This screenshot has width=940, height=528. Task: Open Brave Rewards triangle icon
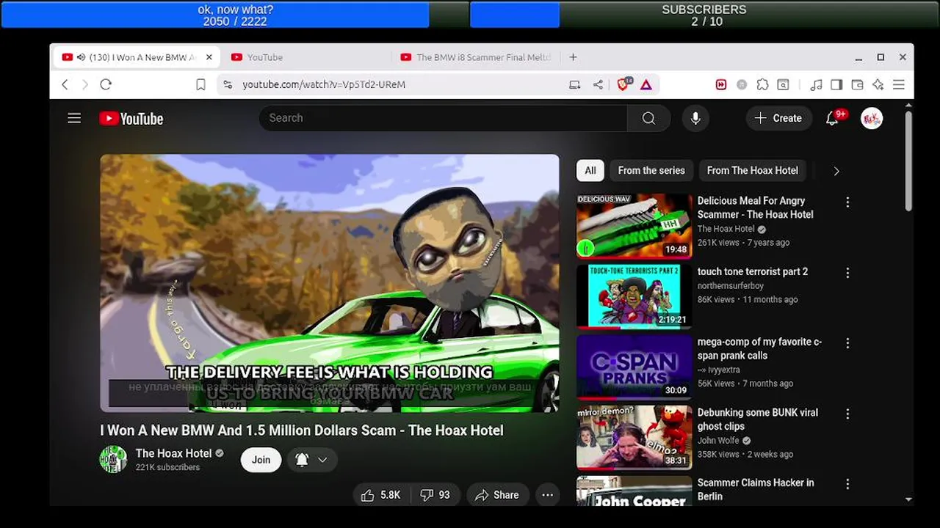646,84
